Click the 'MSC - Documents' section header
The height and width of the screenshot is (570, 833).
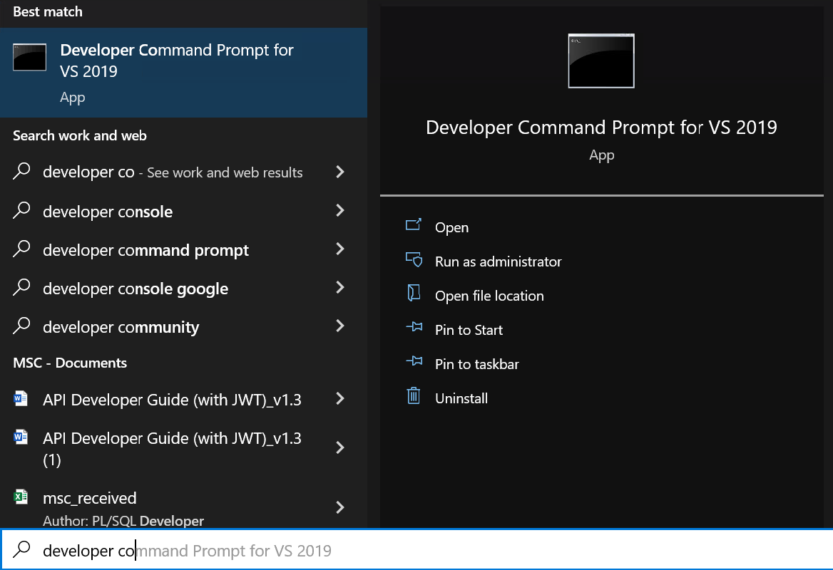70,363
